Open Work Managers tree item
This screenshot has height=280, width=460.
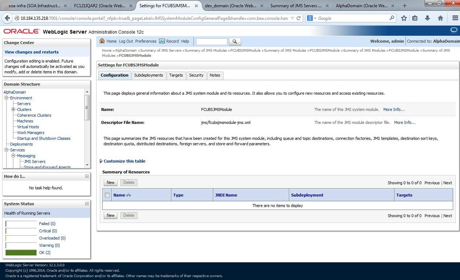coord(31,133)
